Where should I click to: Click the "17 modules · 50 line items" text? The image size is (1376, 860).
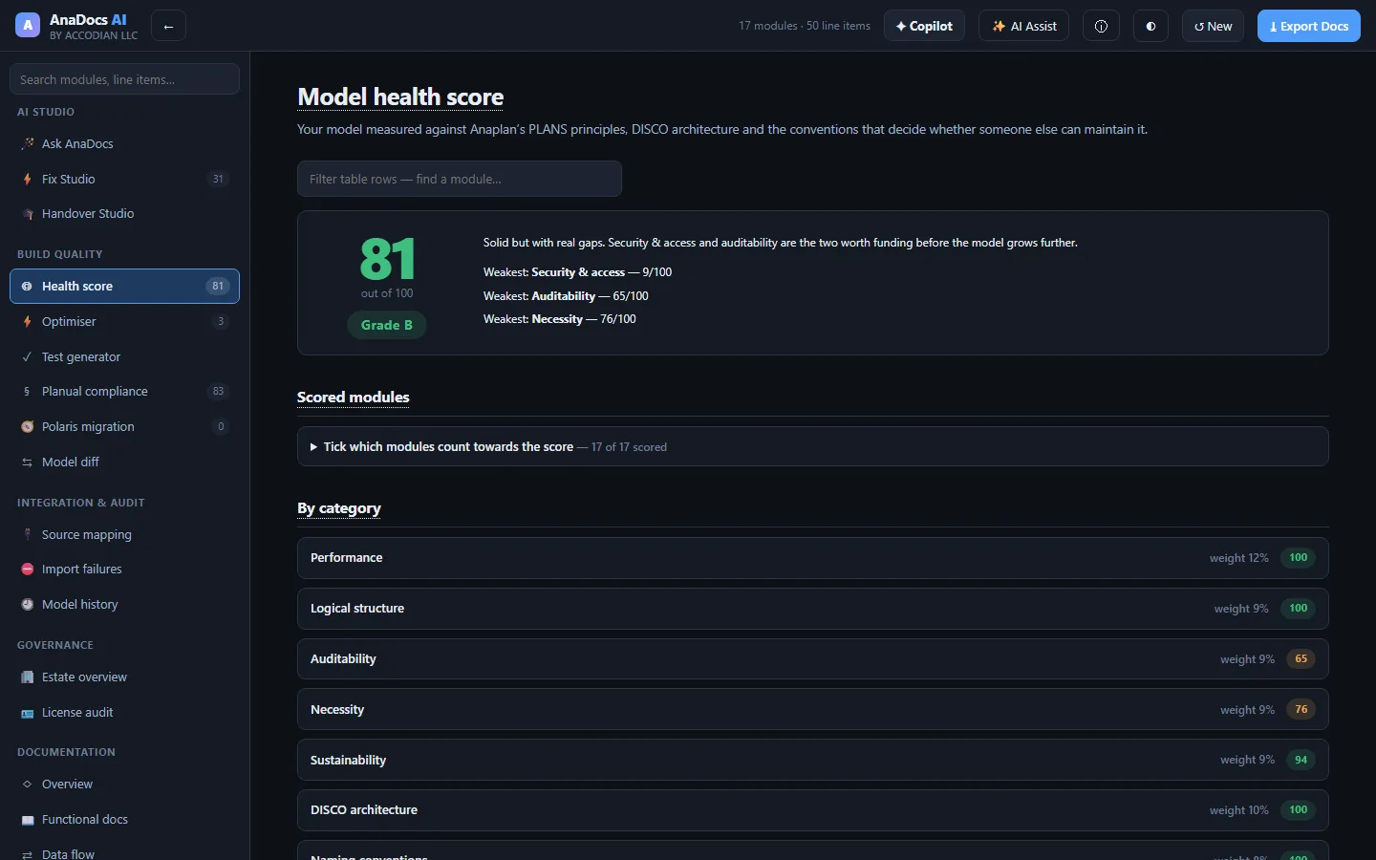point(805,26)
